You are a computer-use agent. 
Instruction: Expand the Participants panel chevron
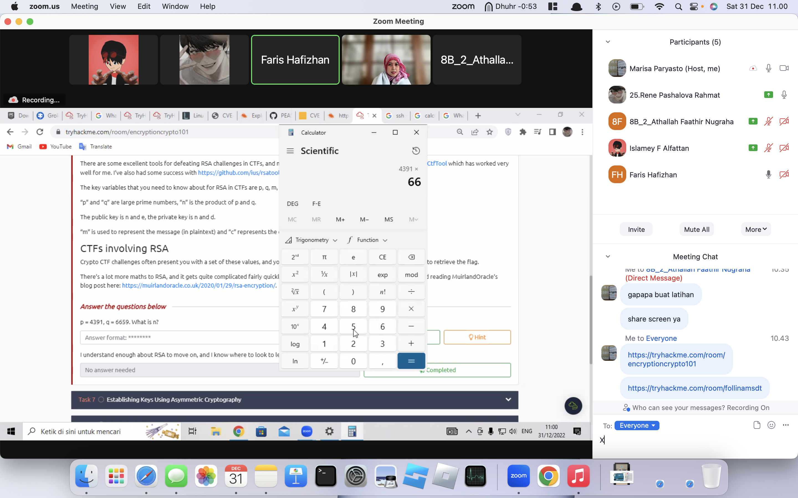pyautogui.click(x=608, y=41)
